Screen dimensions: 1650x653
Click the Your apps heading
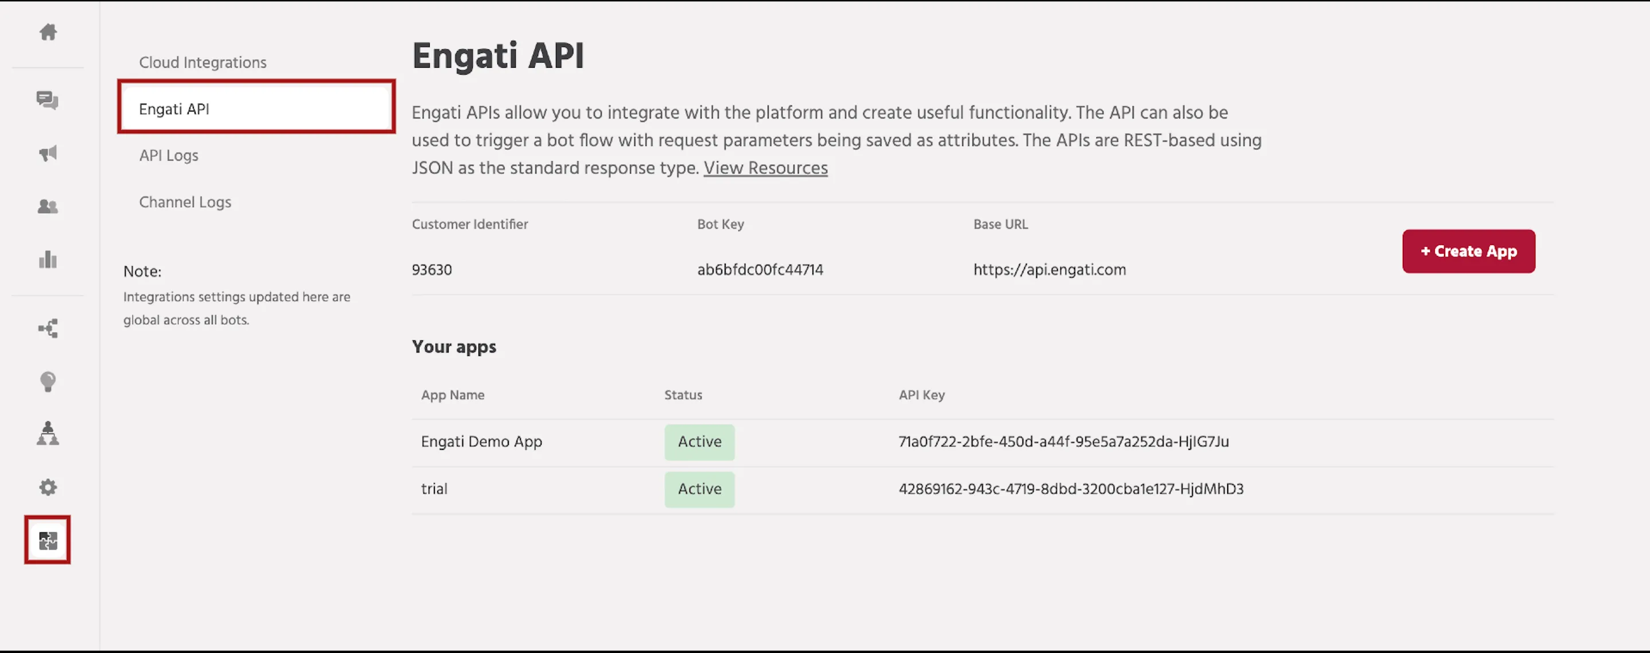tap(454, 347)
